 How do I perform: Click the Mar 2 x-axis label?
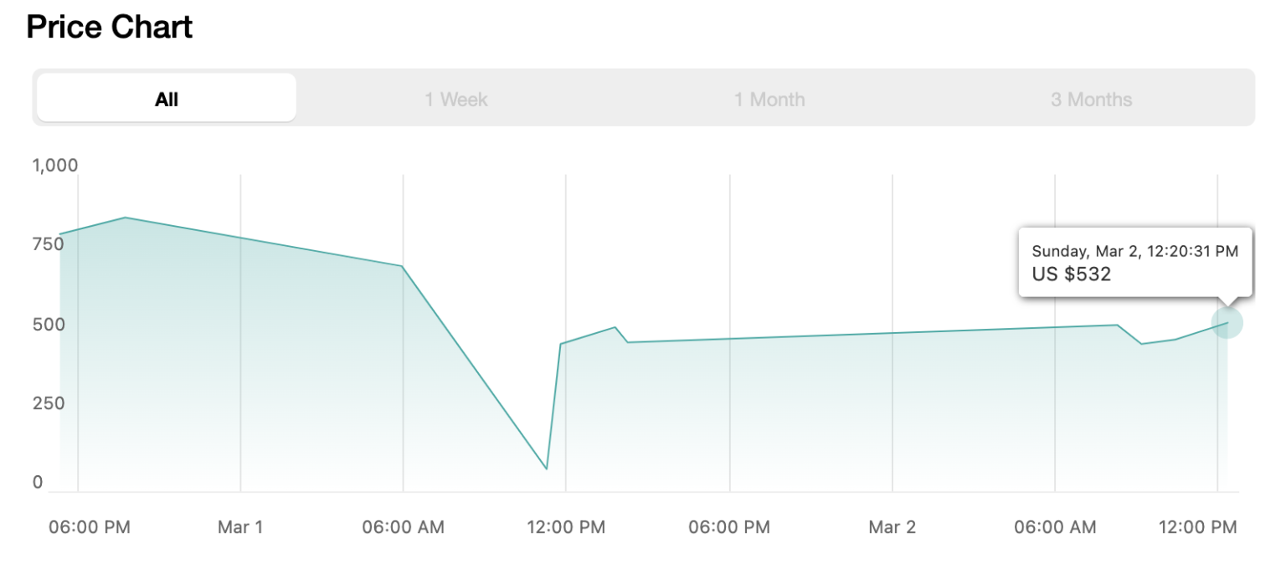coord(892,527)
